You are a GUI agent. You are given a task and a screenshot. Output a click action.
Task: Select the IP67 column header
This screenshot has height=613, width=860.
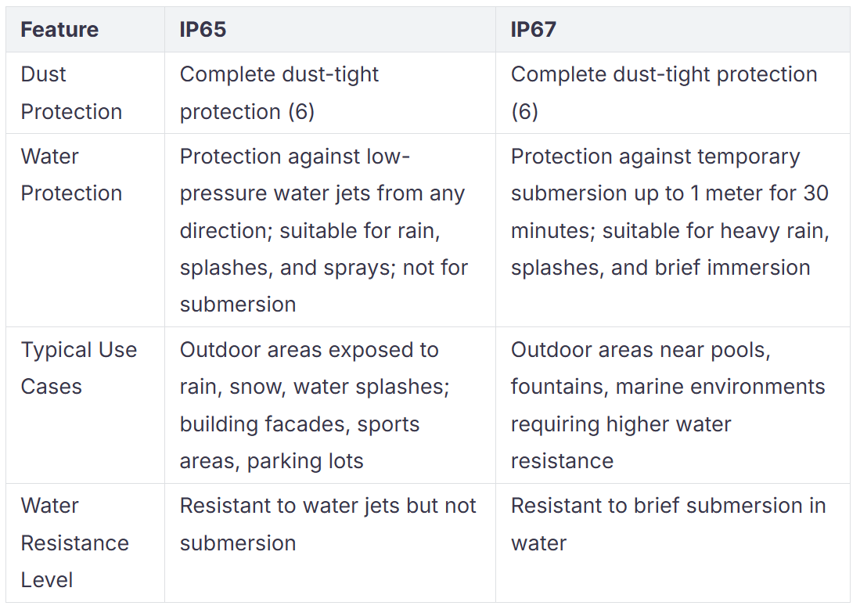(x=534, y=30)
